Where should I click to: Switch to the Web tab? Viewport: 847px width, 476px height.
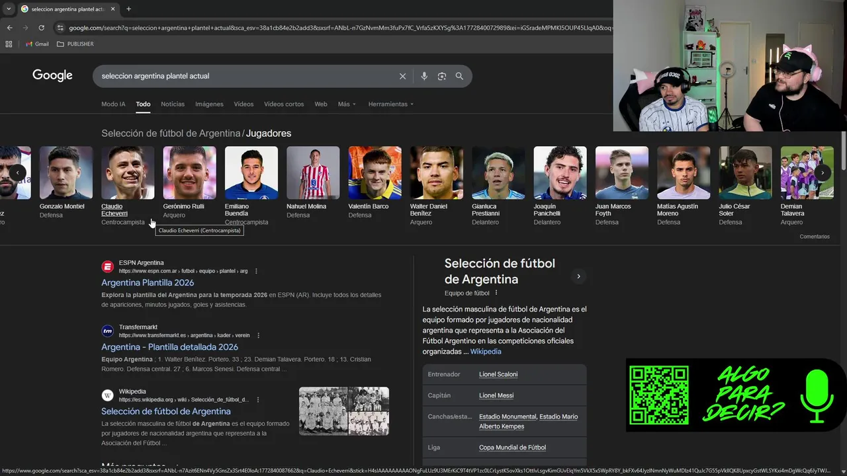[x=321, y=104]
